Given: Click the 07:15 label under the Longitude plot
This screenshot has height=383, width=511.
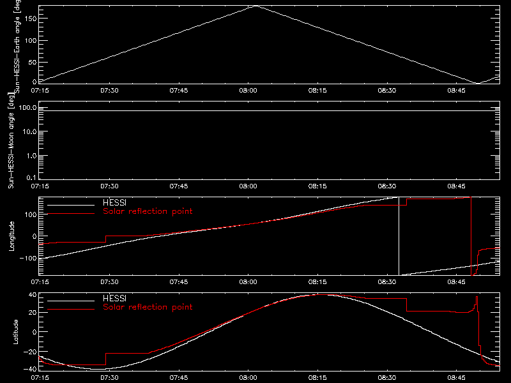Looking at the screenshot, I should (x=40, y=282).
